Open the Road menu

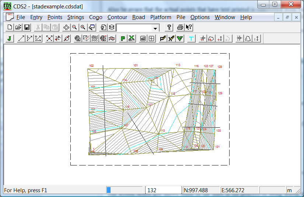click(x=139, y=17)
